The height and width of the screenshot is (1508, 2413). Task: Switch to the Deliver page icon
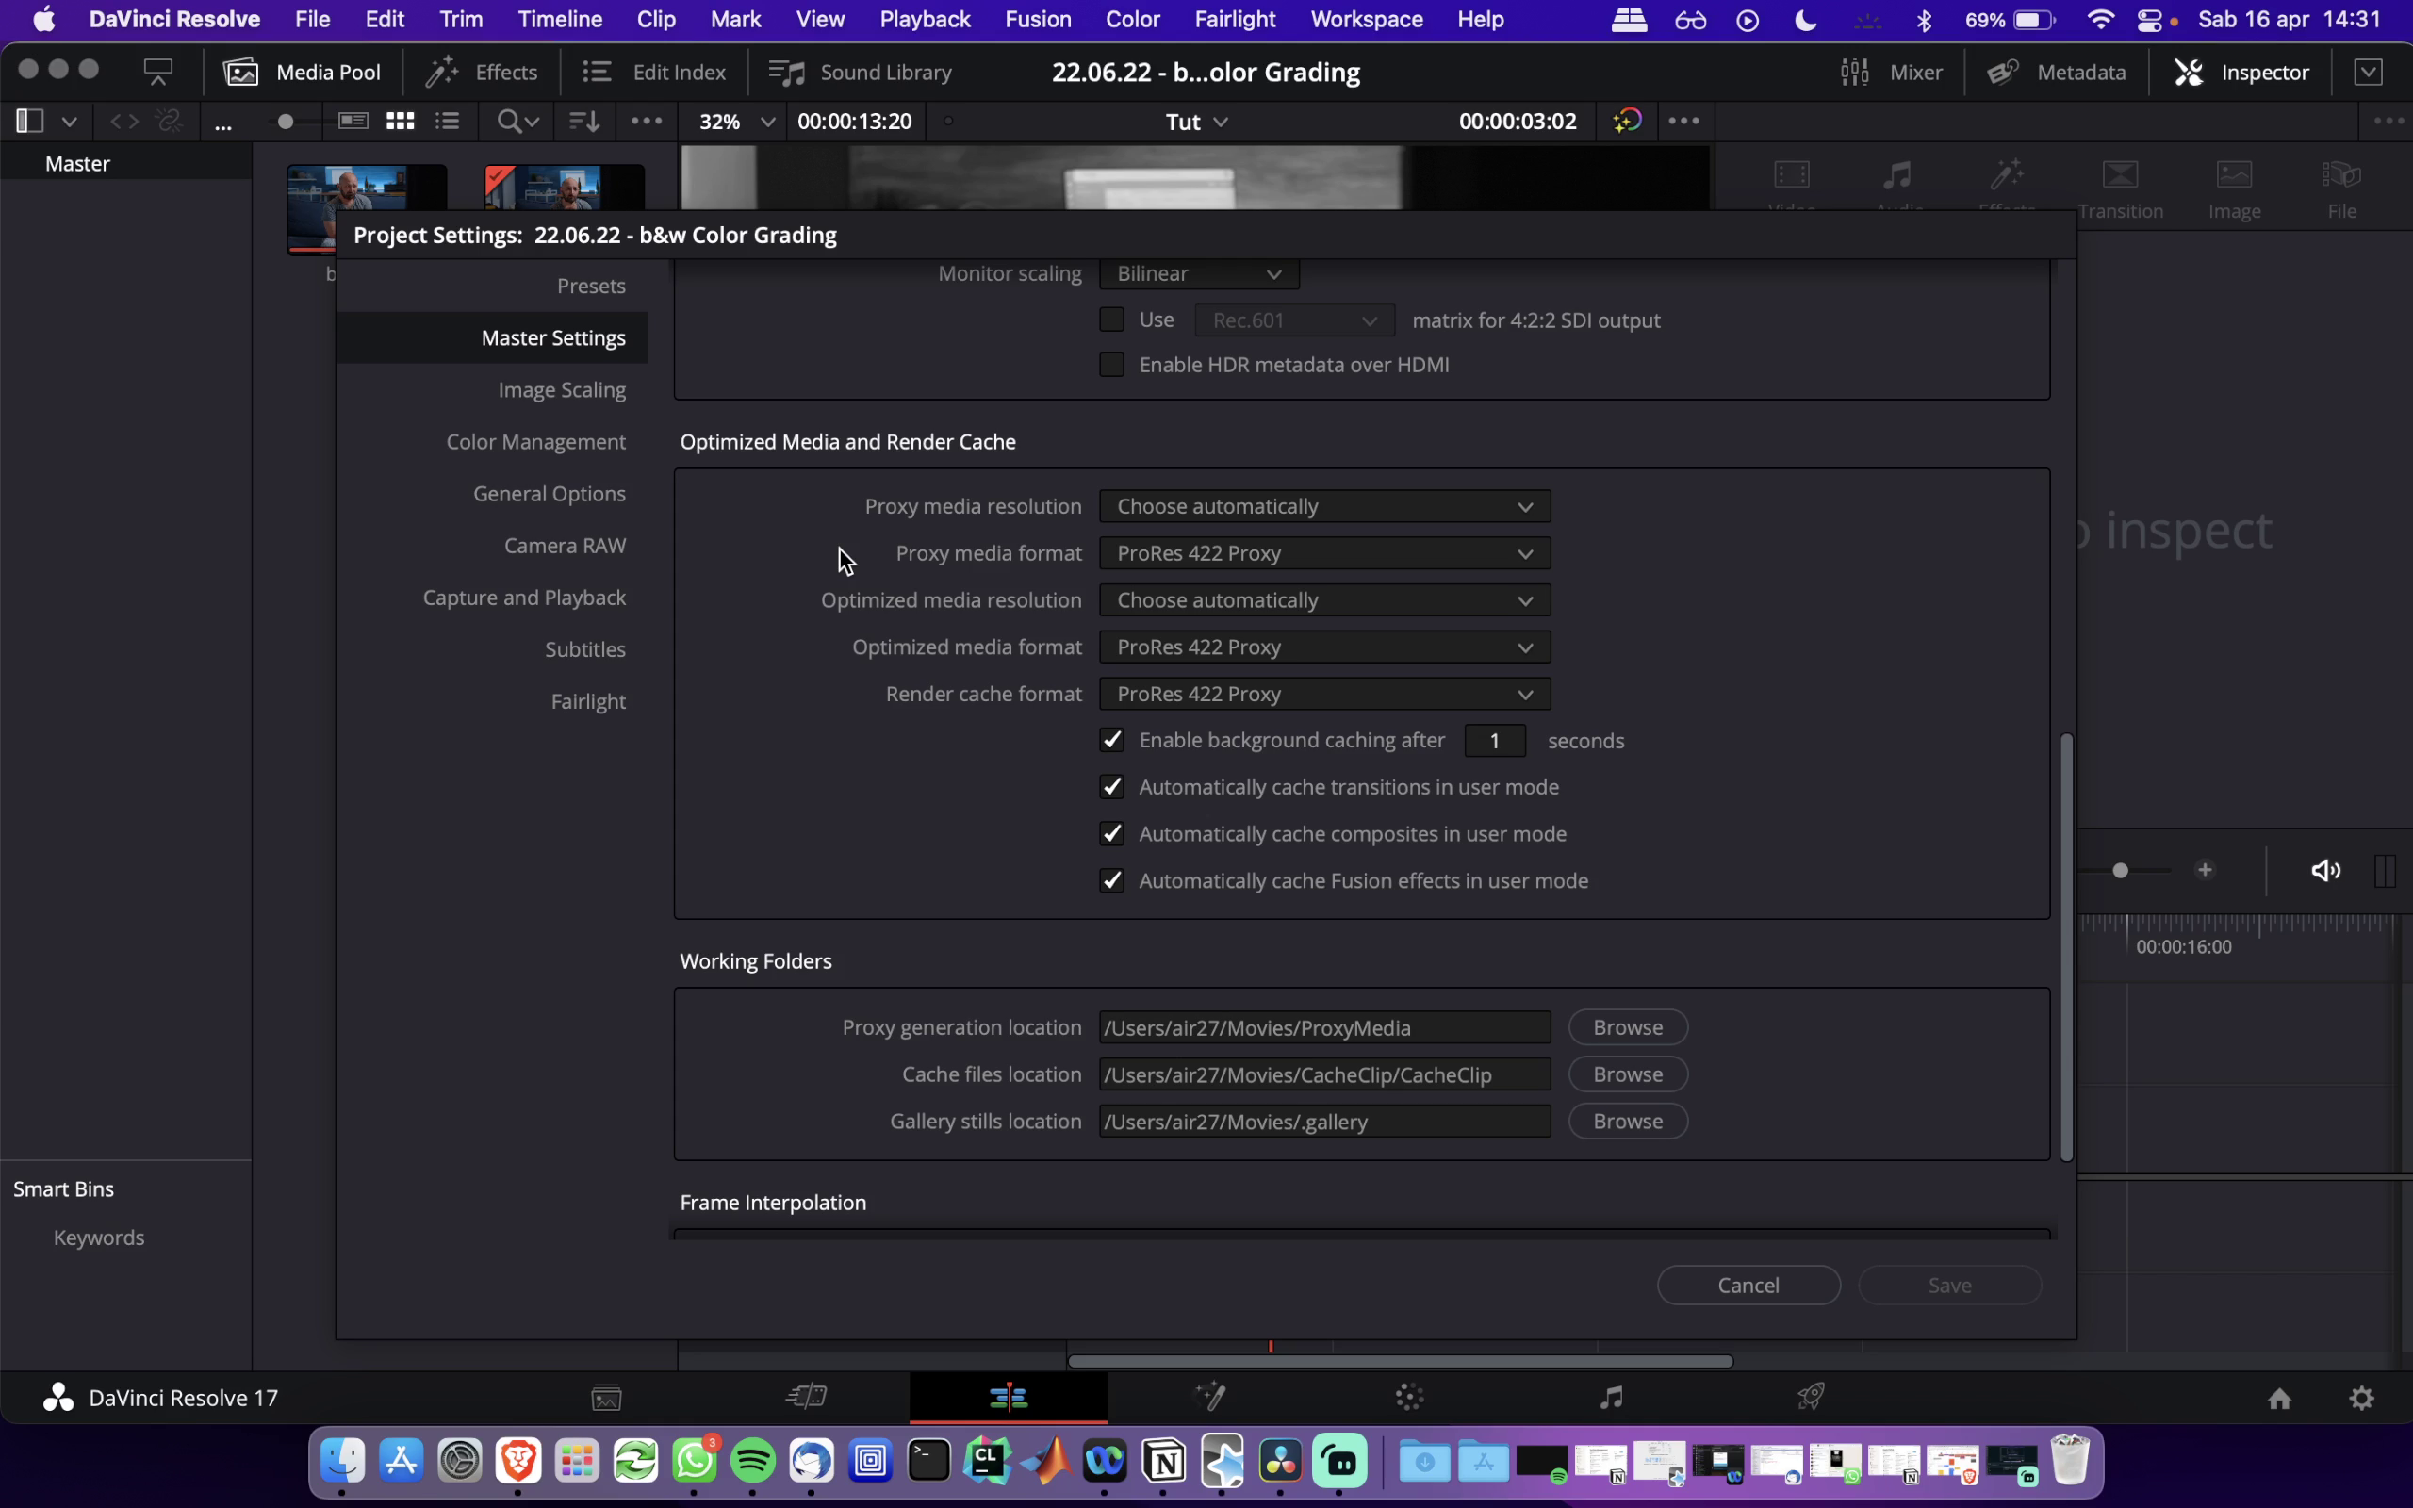[1812, 1398]
